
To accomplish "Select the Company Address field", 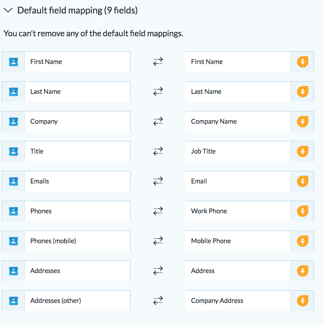I will 238,300.
